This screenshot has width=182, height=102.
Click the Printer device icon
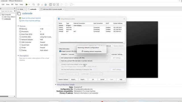(20, 48)
